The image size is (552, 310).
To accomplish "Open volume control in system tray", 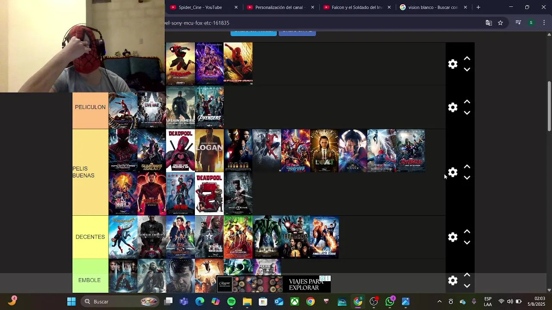I will [510, 301].
